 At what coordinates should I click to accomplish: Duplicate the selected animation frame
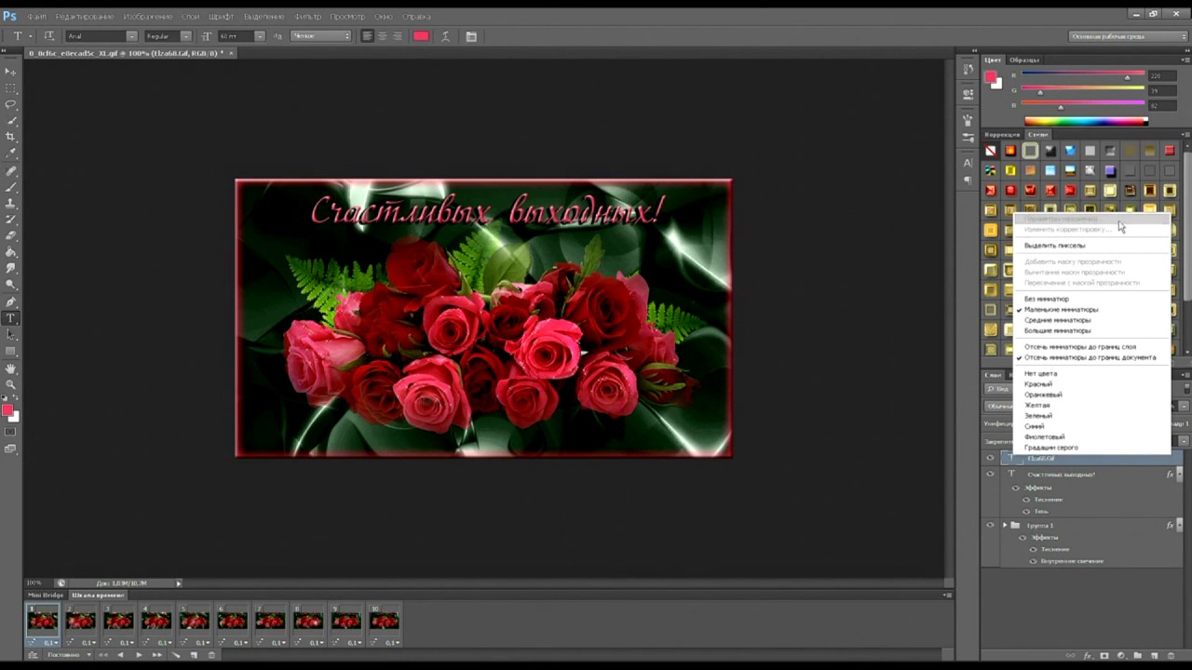click(195, 655)
